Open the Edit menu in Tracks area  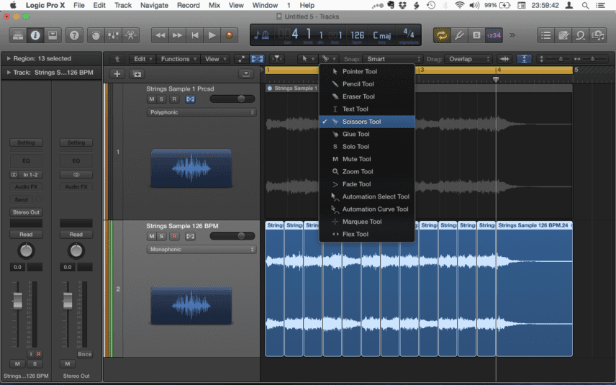pos(142,59)
